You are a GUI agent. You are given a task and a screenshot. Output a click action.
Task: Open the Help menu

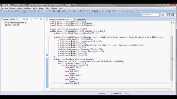(x=60, y=8)
